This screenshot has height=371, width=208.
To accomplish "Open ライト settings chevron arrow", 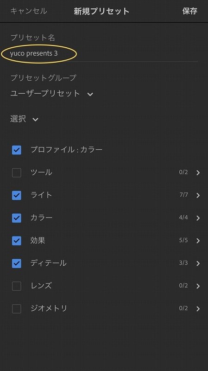I will [198, 195].
